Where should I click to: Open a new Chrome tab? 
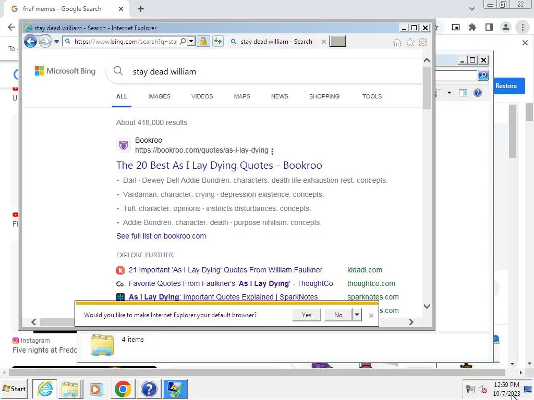coord(141,9)
